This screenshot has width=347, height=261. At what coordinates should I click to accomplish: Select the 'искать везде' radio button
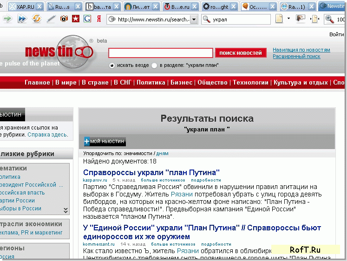[111, 65]
